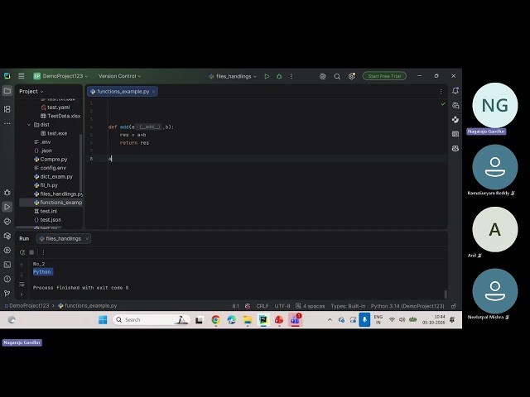Close the functions_example.py tab
530x397 pixels.
(x=153, y=92)
